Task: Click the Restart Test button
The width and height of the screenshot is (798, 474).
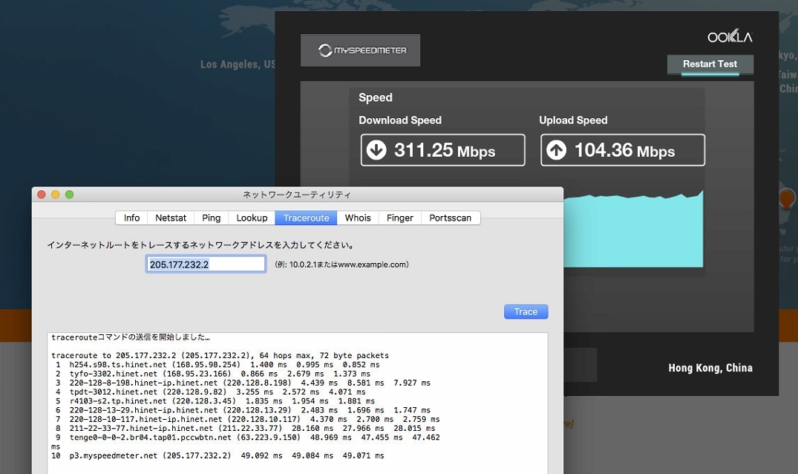Action: pyautogui.click(x=710, y=65)
